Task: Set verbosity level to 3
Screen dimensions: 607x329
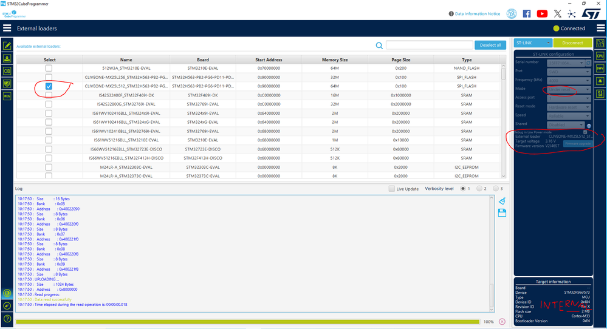Action: tap(496, 189)
